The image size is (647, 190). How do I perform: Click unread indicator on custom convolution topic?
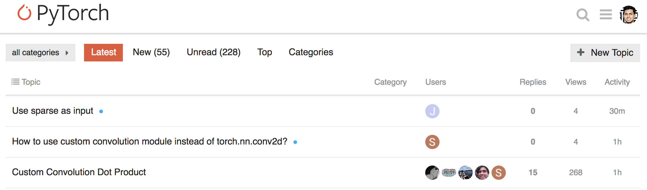coord(295,141)
